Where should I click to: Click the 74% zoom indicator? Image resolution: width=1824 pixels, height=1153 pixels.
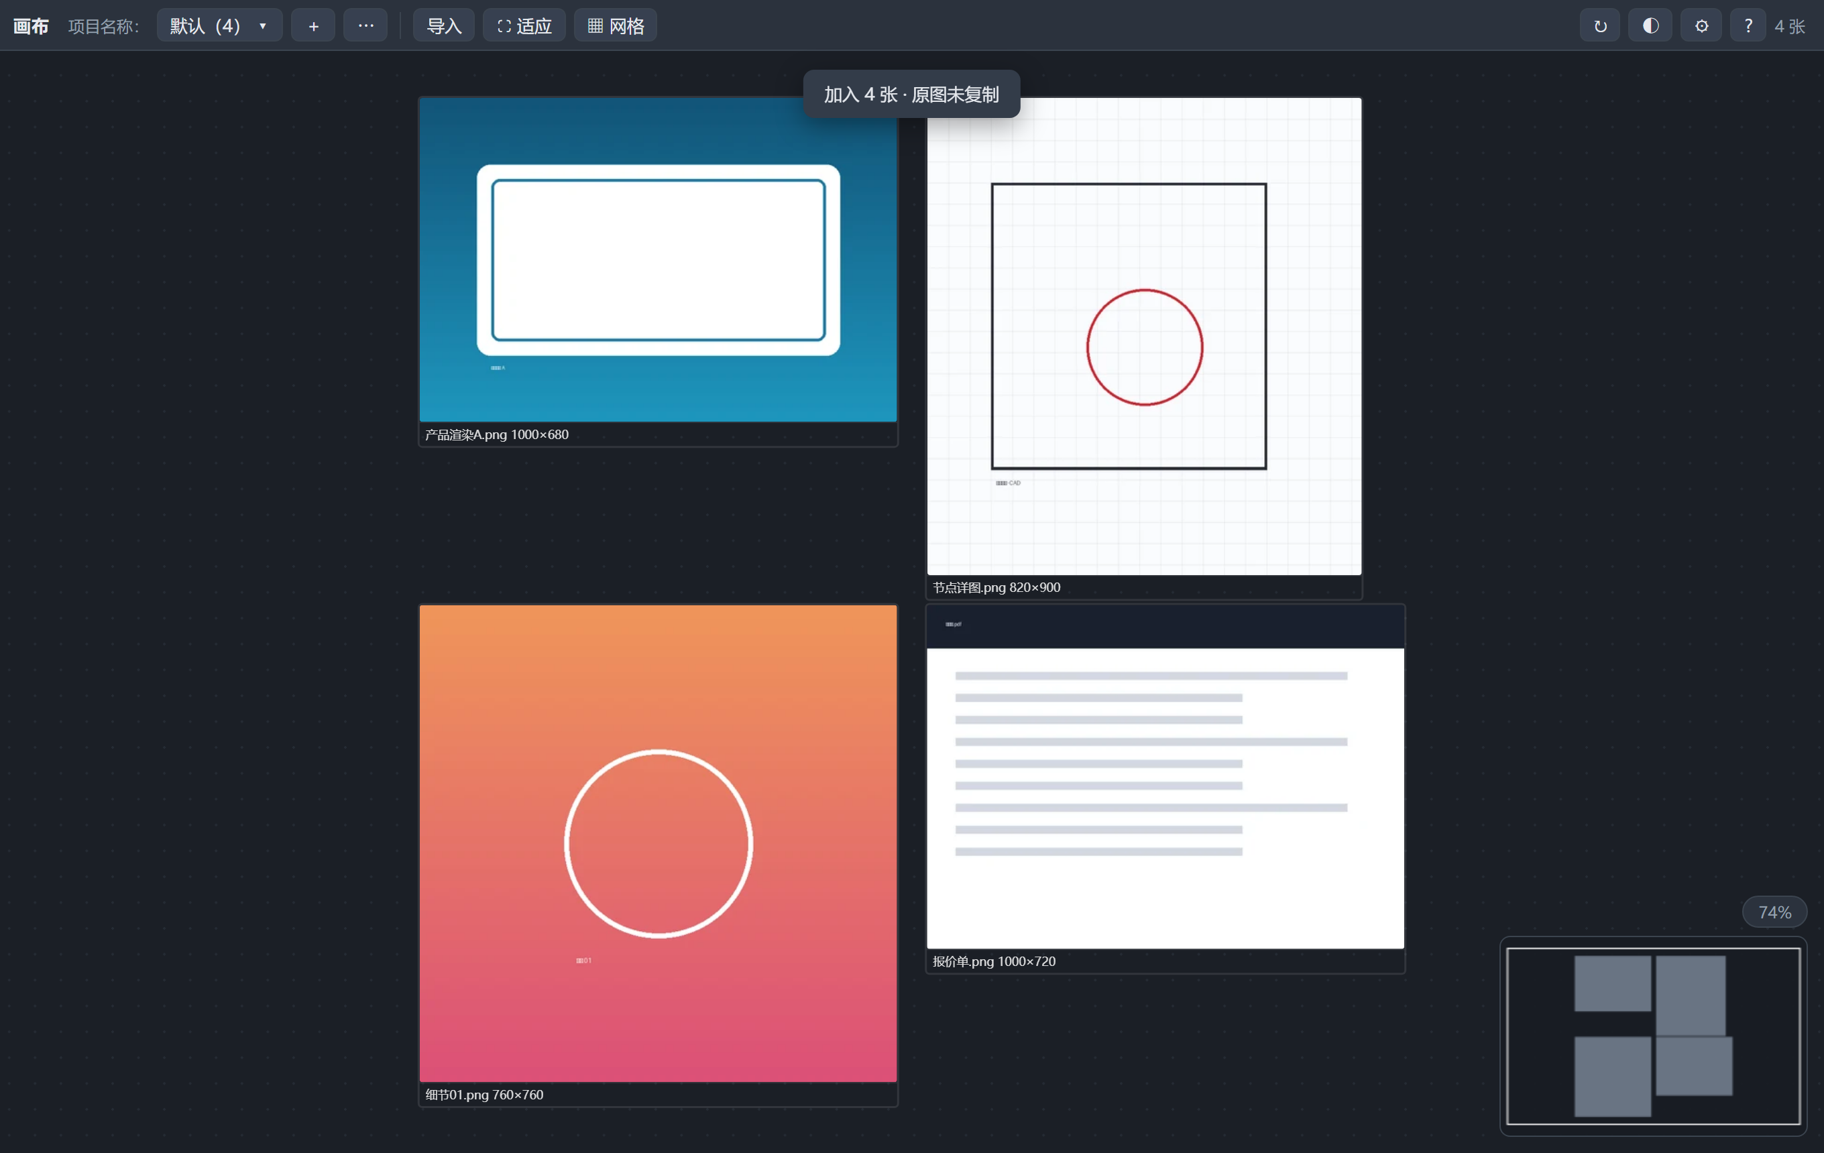click(1775, 912)
